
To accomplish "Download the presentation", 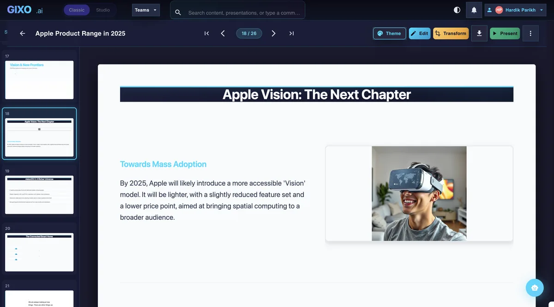I will coord(479,33).
